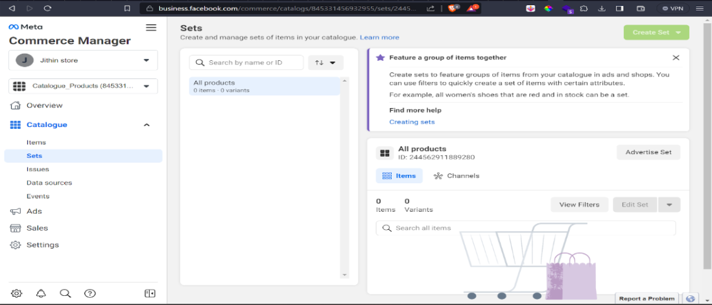Open Settings in sidebar
Viewport: 712px width, 305px height.
[43, 245]
